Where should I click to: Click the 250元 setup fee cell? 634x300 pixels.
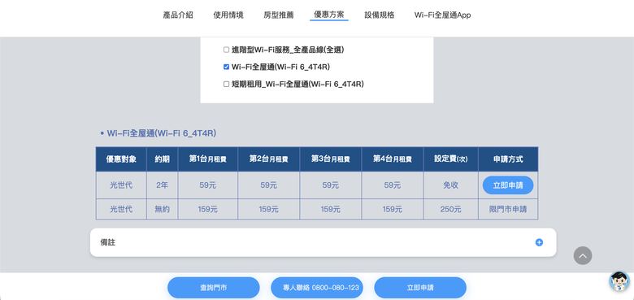pos(451,210)
